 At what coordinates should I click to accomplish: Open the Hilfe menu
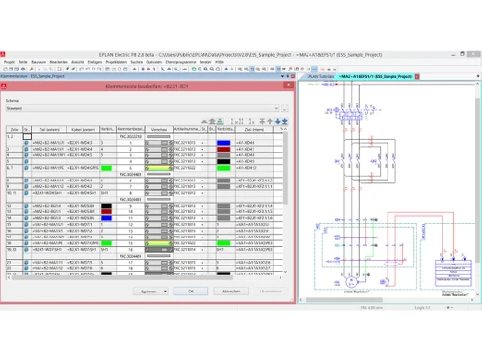pyautogui.click(x=219, y=62)
